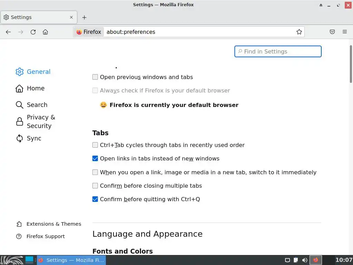Close the Settings tab
The image size is (353, 265).
click(71, 17)
